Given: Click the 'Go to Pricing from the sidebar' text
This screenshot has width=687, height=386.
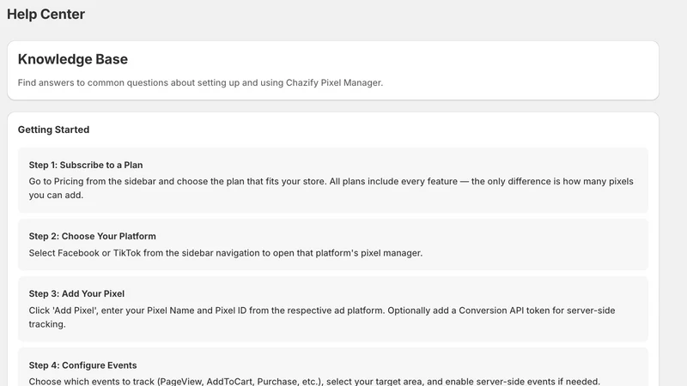Looking at the screenshot, I should [x=331, y=188].
